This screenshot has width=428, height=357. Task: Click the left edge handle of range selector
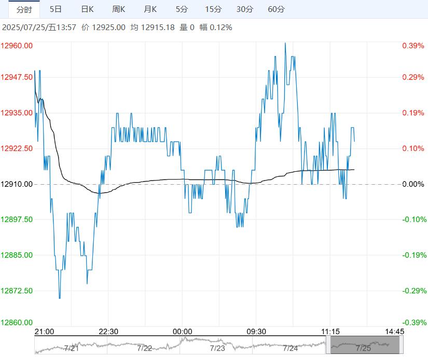(x=328, y=345)
